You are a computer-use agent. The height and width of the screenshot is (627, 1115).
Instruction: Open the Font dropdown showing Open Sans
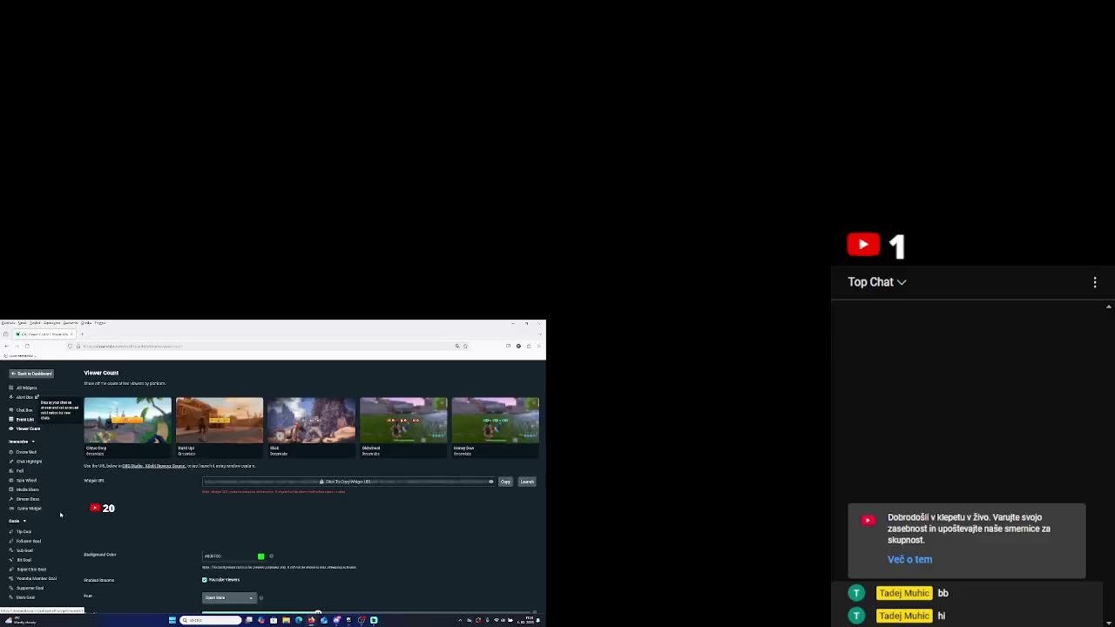click(x=229, y=597)
